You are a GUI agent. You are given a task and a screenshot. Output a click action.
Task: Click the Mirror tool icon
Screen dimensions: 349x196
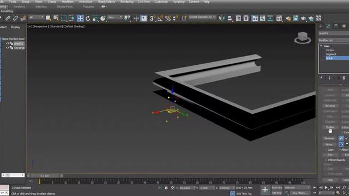pyautogui.click(x=222, y=18)
